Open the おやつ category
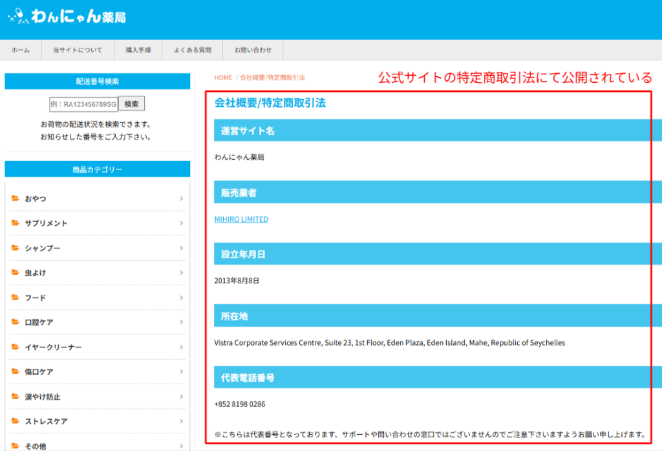662x451 pixels. pos(97,198)
